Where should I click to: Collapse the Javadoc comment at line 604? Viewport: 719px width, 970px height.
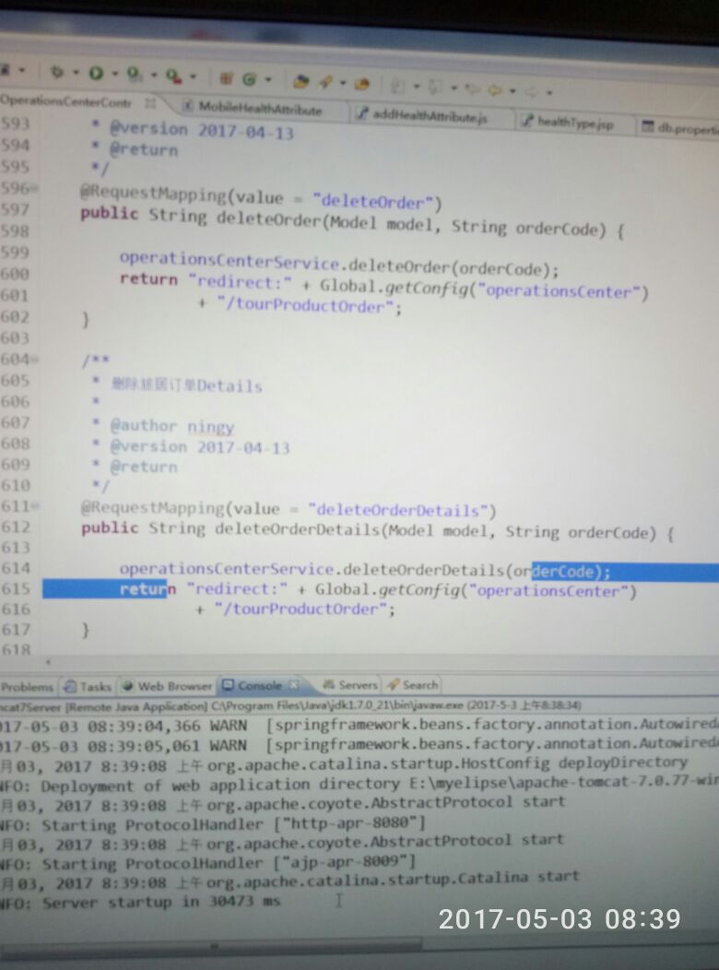click(x=35, y=360)
